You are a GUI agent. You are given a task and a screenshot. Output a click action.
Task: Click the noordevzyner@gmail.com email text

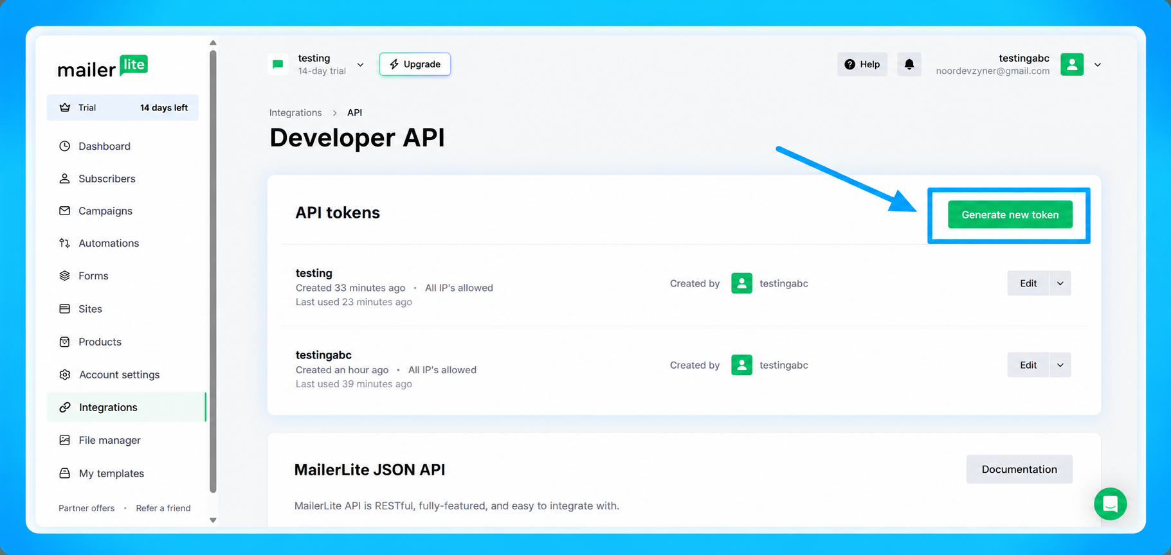coord(993,71)
